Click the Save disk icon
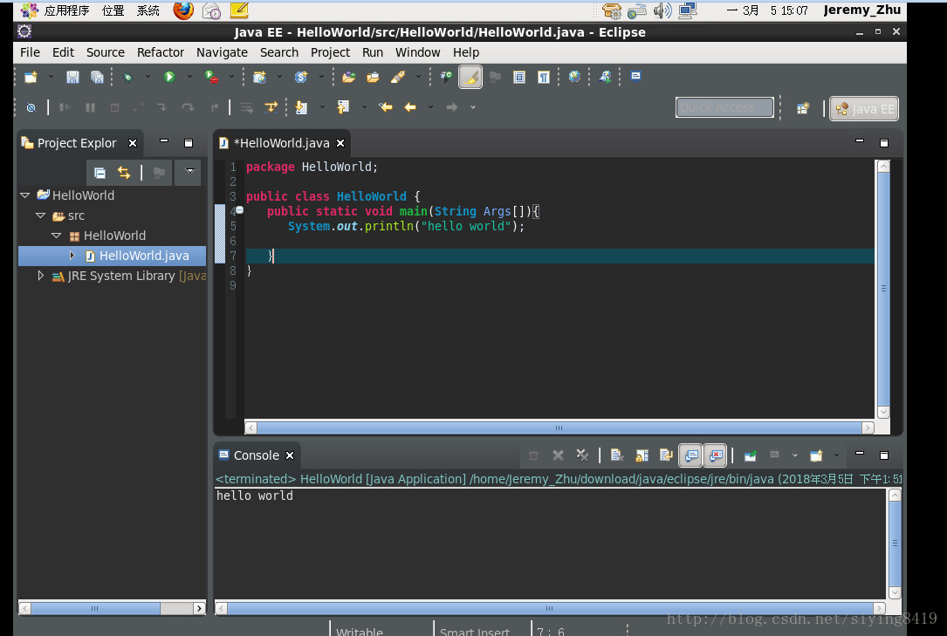This screenshot has width=947, height=636. pyautogui.click(x=72, y=78)
